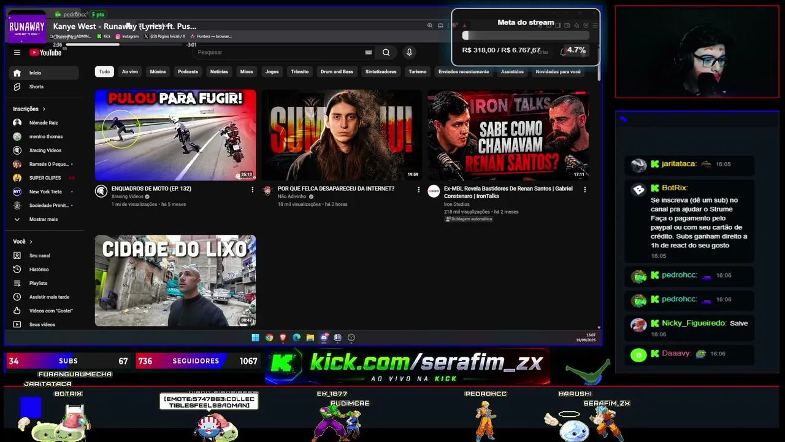Open the Não Adivinho channel name link
The width and height of the screenshot is (785, 442).
[292, 196]
